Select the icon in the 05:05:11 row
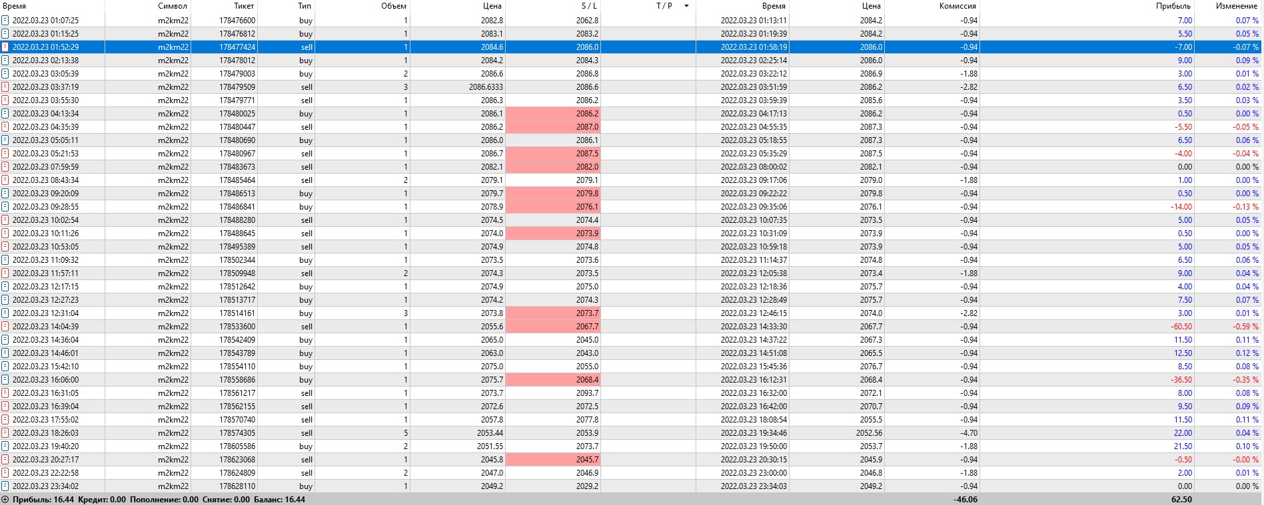The width and height of the screenshot is (1264, 505). click(5, 140)
